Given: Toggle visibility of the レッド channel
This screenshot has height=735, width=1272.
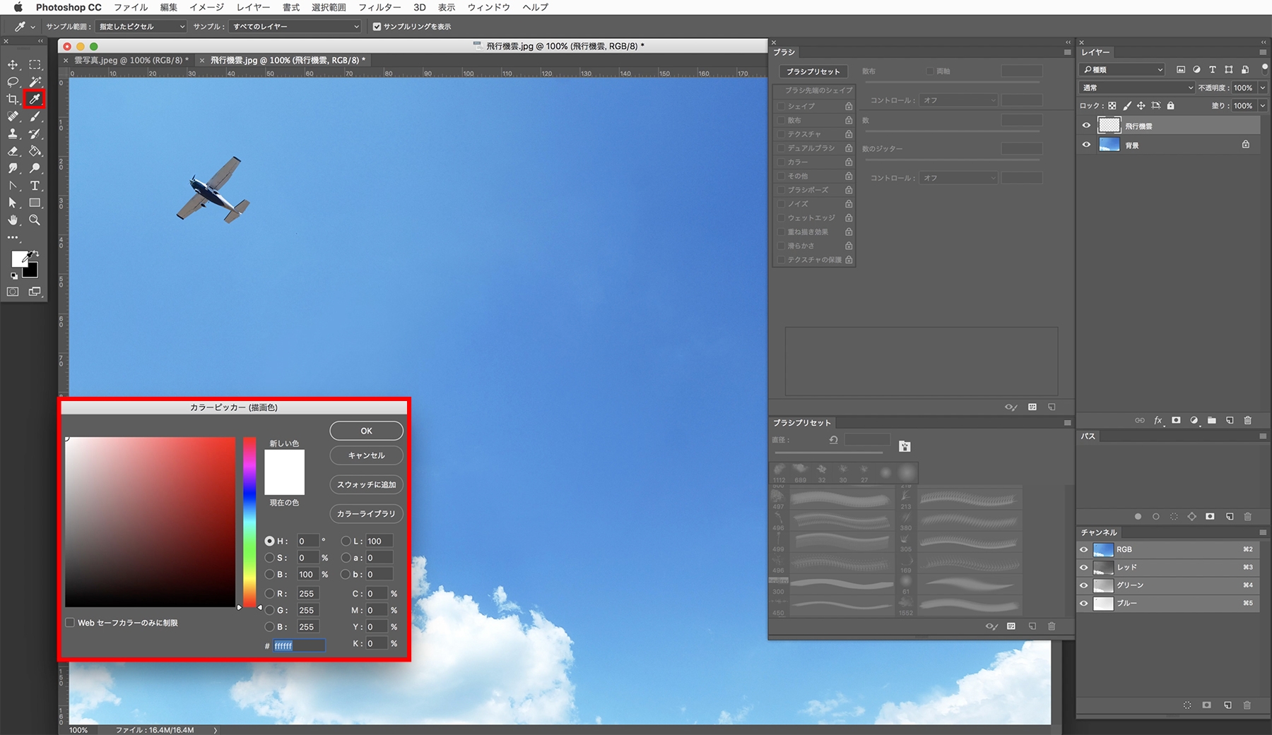Looking at the screenshot, I should [x=1084, y=567].
